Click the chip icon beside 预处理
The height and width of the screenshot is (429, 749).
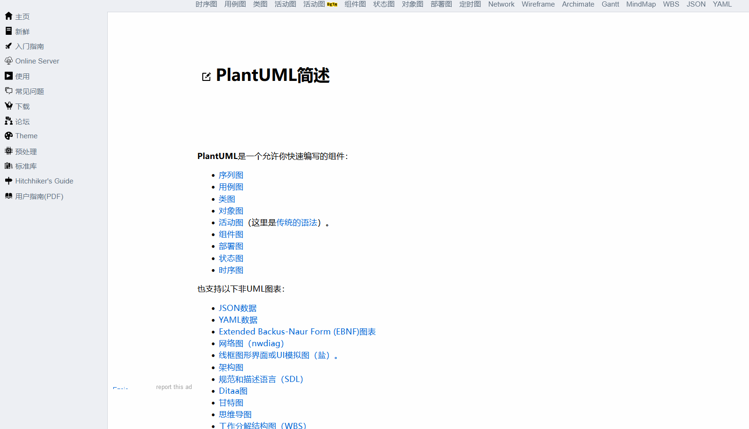coord(8,151)
